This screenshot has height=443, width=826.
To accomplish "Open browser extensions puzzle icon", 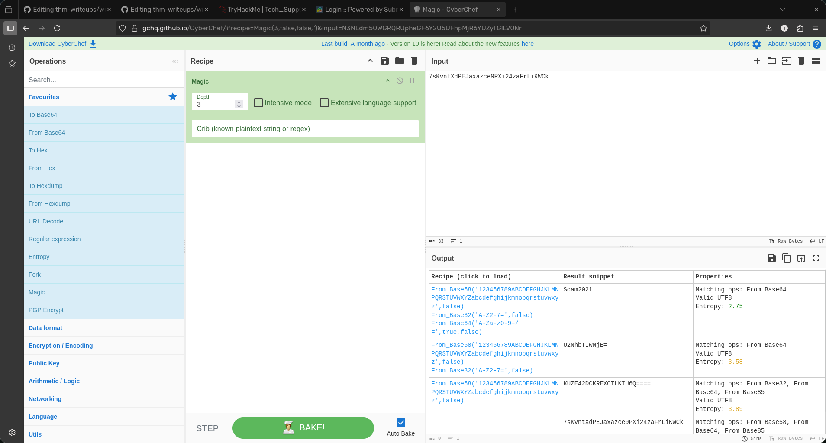I will click(x=800, y=28).
